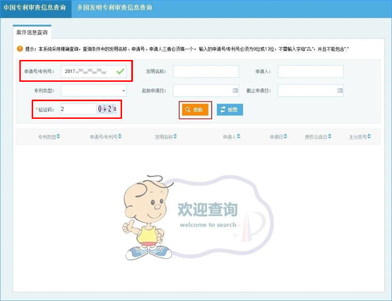
Task: Switch to the 多国发明专利审查信息查询 tab
Action: pyautogui.click(x=114, y=8)
